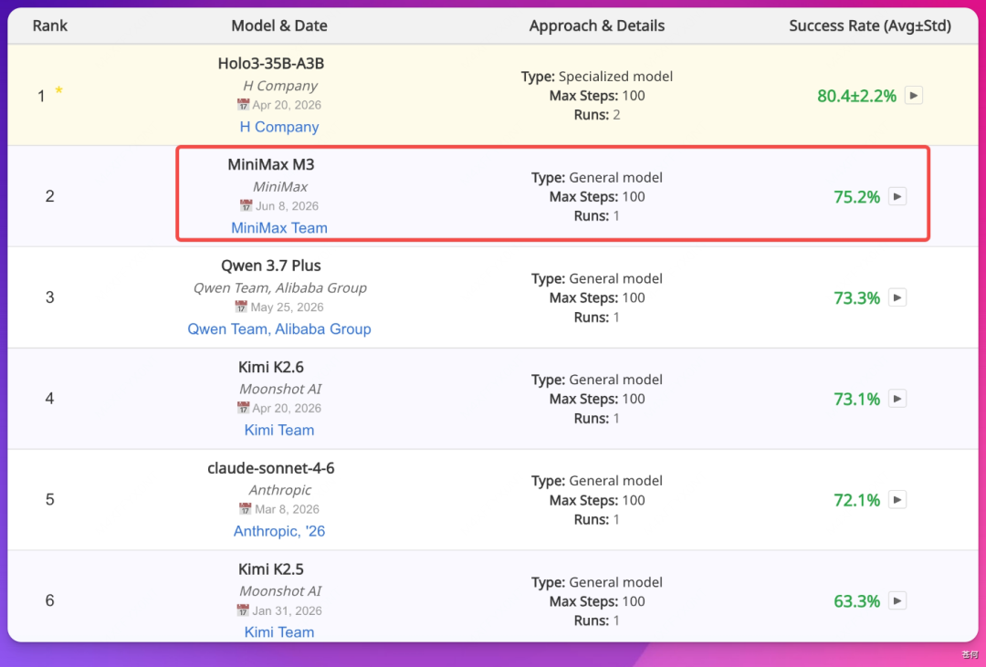Image resolution: width=986 pixels, height=667 pixels.
Task: Click the 72.1% success rate value
Action: point(856,500)
